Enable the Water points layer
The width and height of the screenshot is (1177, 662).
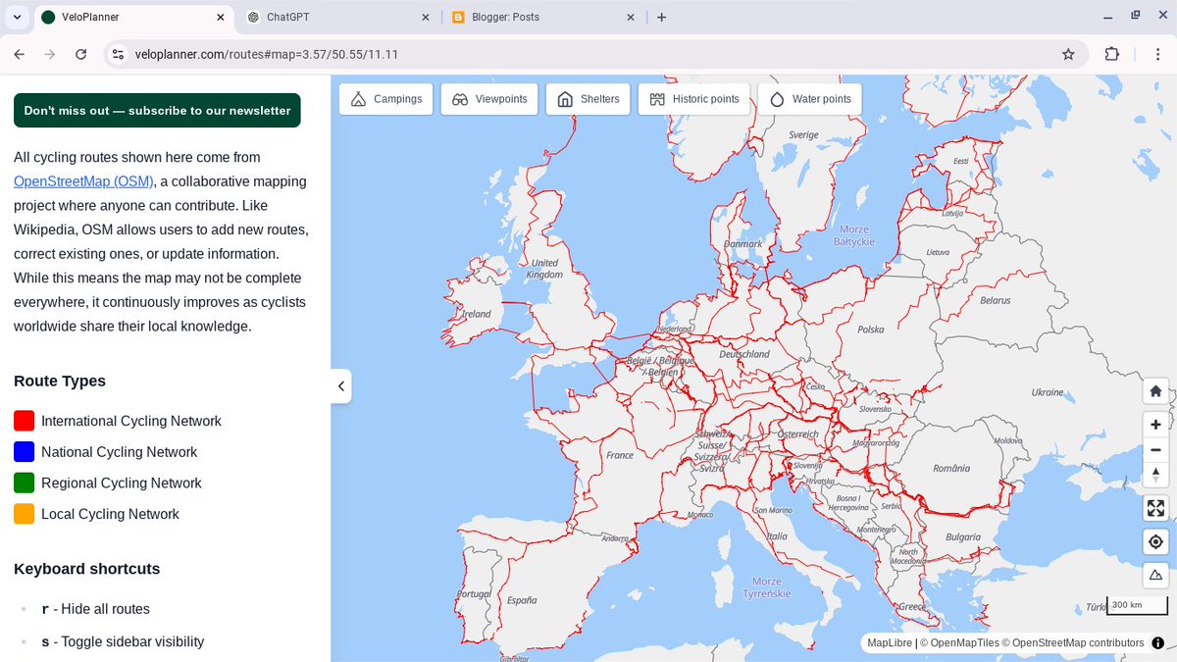click(x=809, y=98)
